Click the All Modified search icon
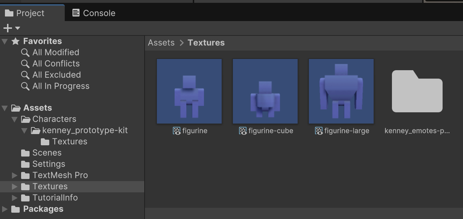This screenshot has width=463, height=219. 25,53
